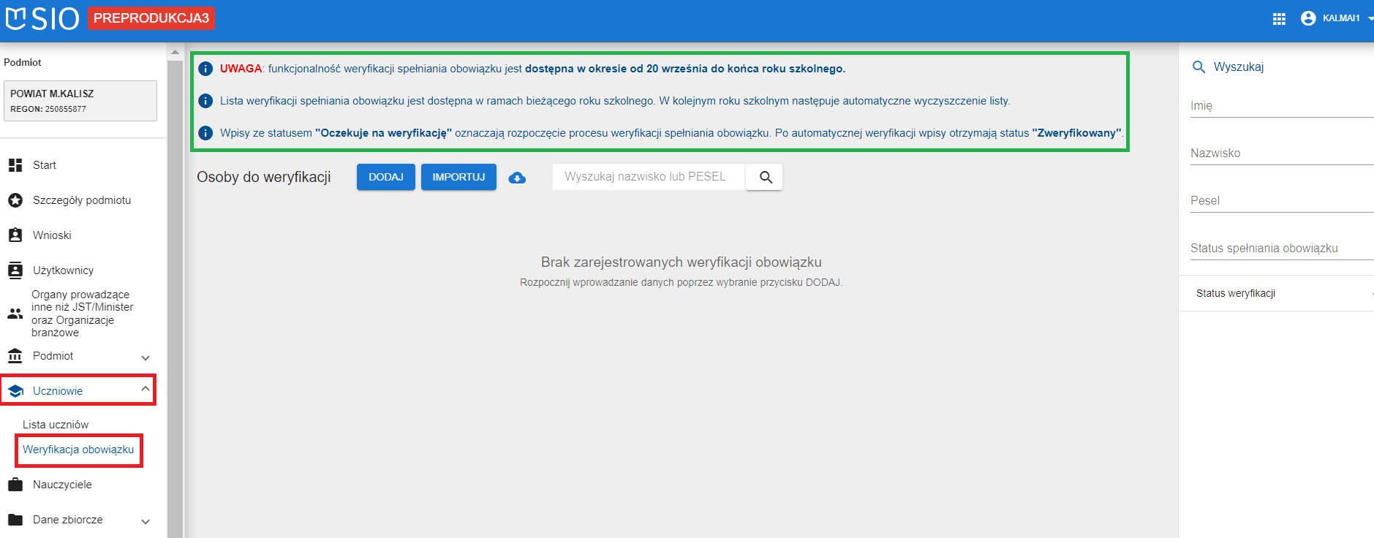
Task: Select Weryfikacja obowiązku submenu item
Action: pos(78,450)
